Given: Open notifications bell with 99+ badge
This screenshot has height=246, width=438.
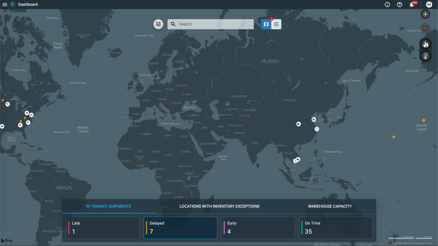Looking at the screenshot, I should [412, 4].
